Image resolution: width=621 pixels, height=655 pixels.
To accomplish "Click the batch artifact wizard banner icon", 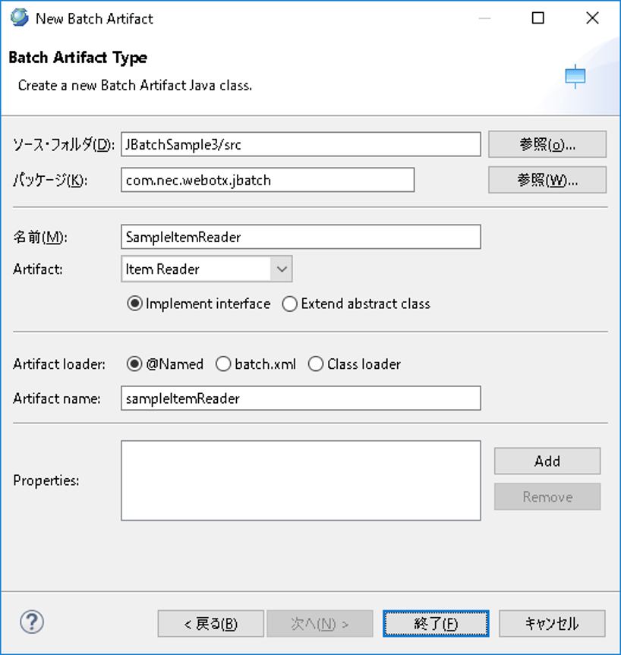I will click(575, 76).
